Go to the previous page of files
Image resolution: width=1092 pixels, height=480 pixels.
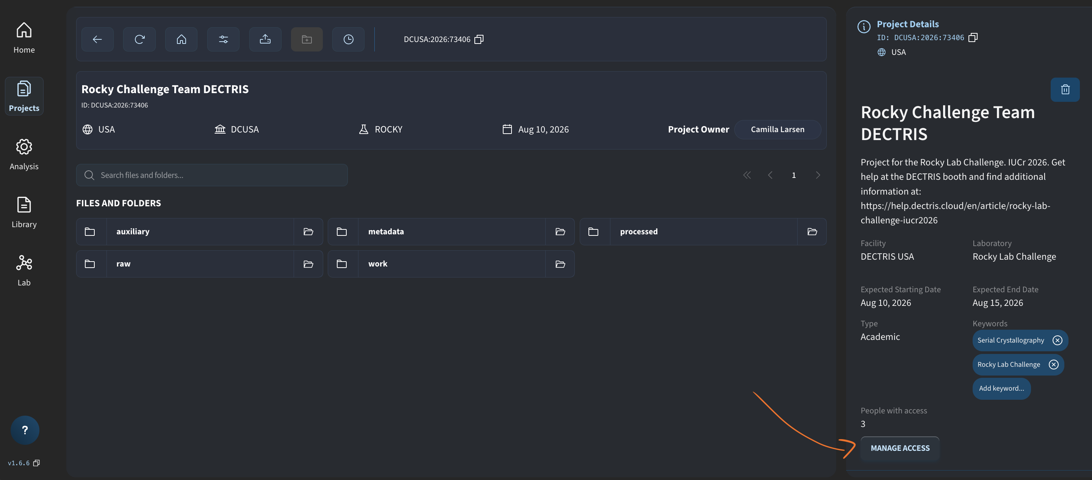770,175
